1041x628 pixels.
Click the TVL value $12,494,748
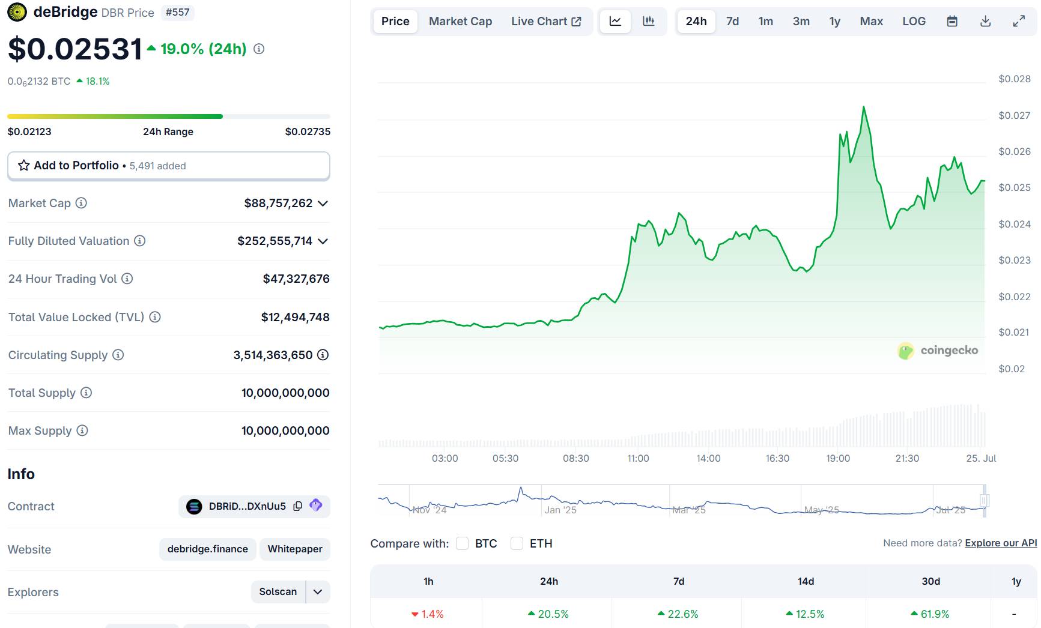click(295, 317)
